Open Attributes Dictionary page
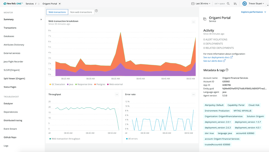The height and width of the screenshot is (152, 269). pyautogui.click(x=14, y=45)
